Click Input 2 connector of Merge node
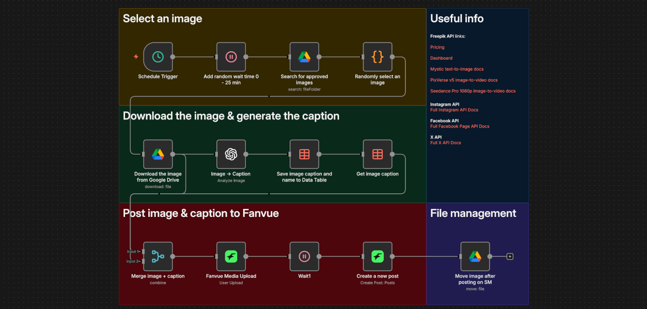Screen dimensions: 647x309 tap(142, 261)
